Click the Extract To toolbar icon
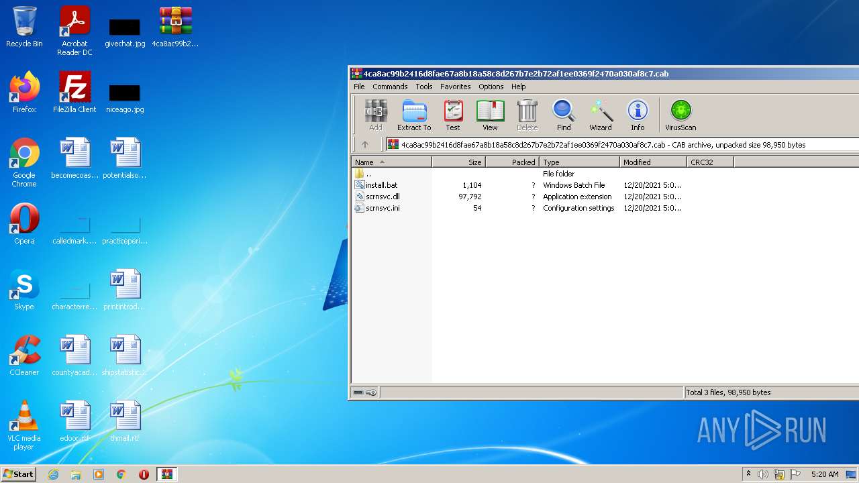859x483 pixels. tap(414, 115)
